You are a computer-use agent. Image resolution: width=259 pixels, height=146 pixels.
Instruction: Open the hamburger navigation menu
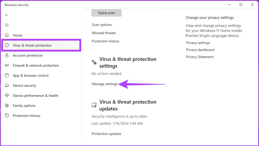(7, 25)
